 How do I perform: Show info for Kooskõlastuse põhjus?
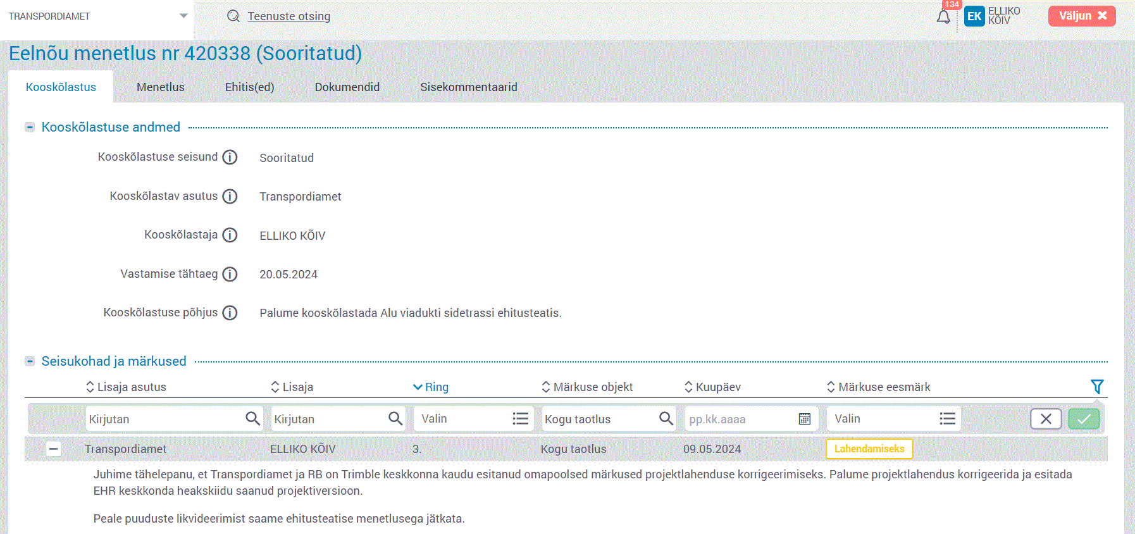[x=230, y=313]
